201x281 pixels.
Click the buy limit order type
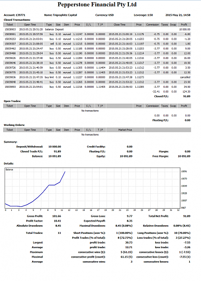pos(49,77)
